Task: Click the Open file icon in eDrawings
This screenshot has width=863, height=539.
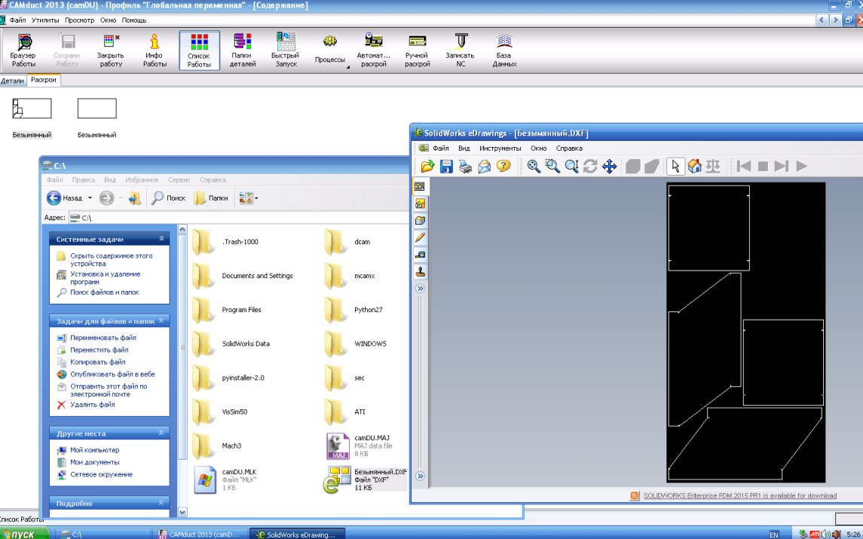Action: point(427,167)
